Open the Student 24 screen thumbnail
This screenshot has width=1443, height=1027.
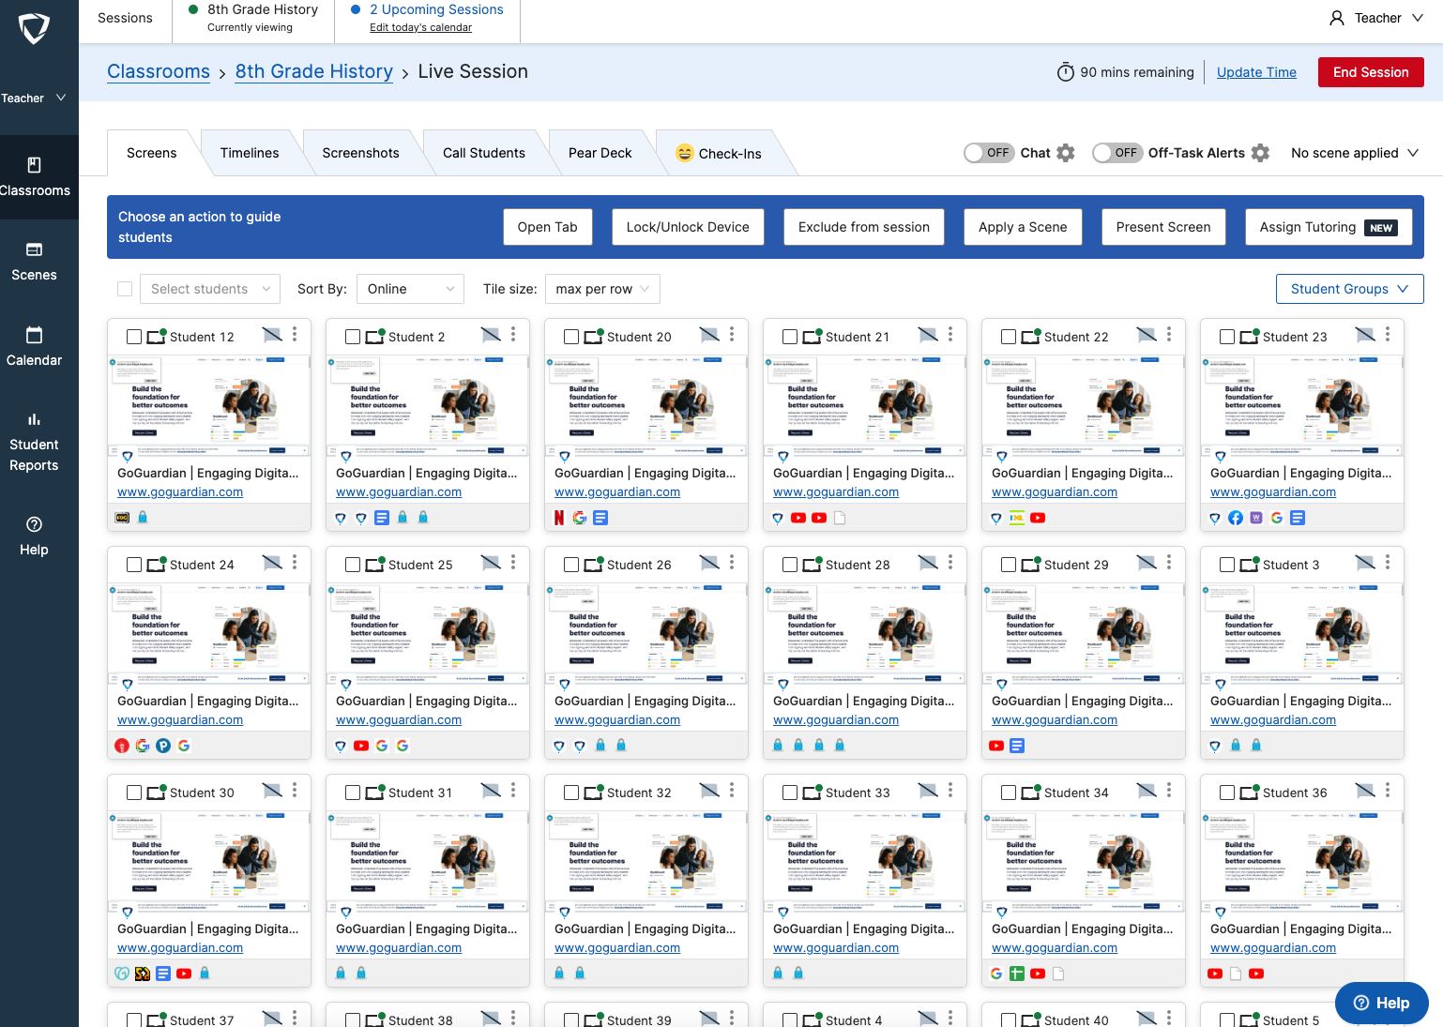coord(209,635)
